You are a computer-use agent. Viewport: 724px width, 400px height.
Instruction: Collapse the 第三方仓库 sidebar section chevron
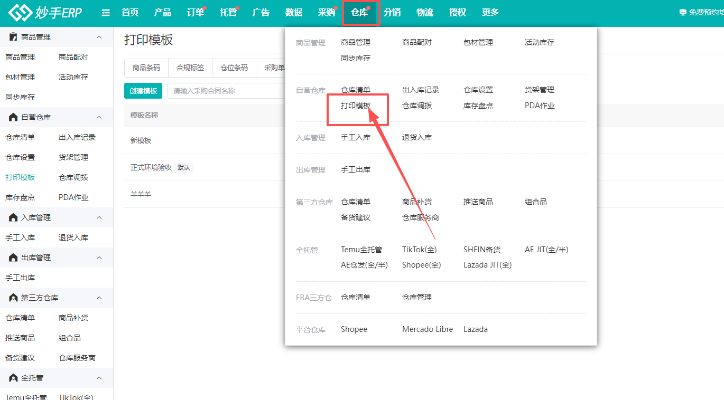(x=99, y=298)
